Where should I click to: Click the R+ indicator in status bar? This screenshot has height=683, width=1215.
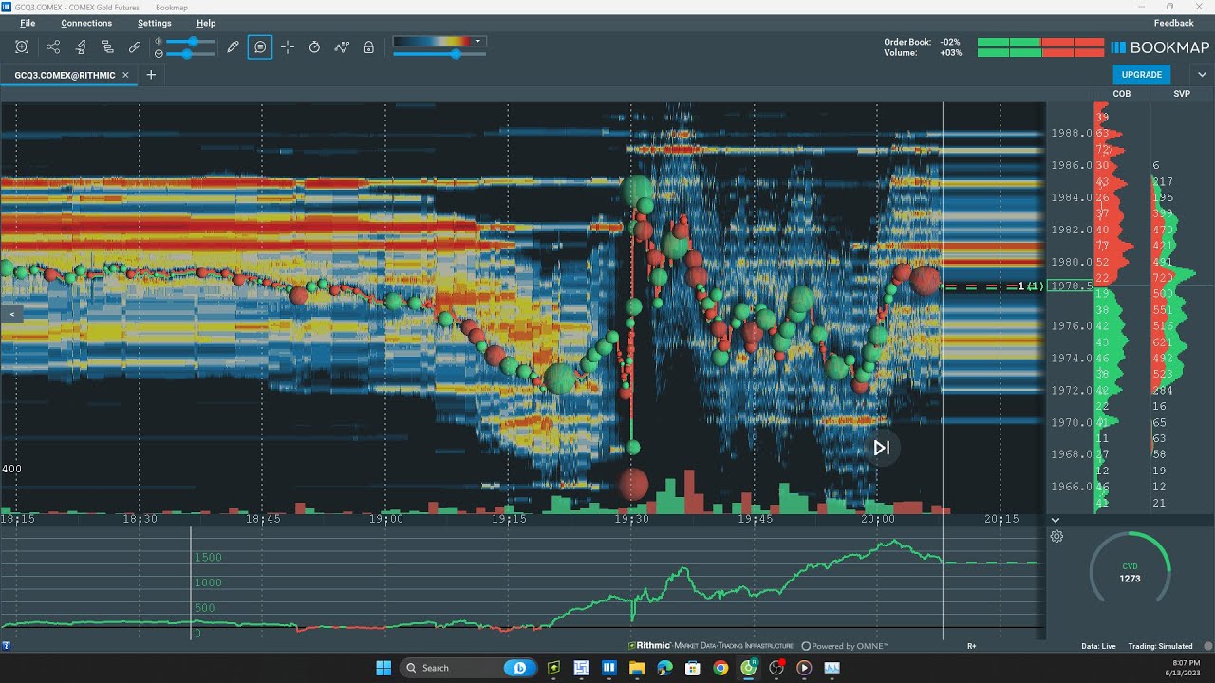[972, 646]
